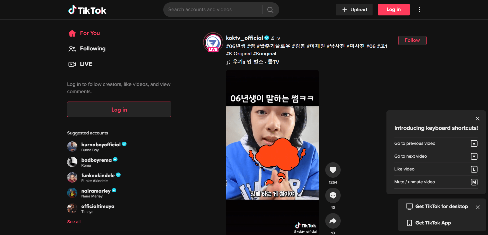Follow koktv_official
This screenshot has height=235, width=488.
(x=412, y=40)
